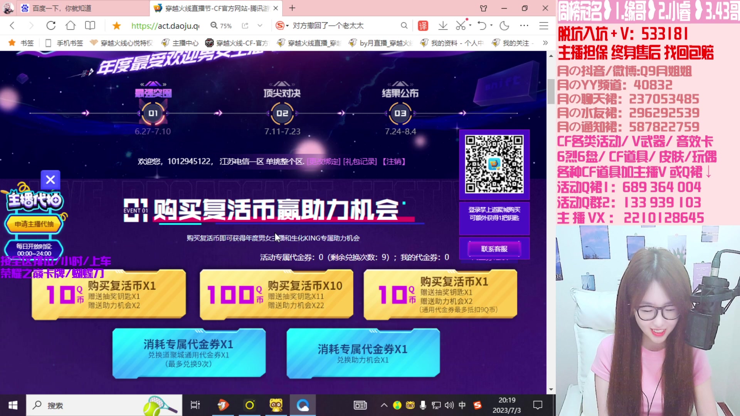
Task: Buy 购买复活币X1 for 10 Q币
Action: 109,295
